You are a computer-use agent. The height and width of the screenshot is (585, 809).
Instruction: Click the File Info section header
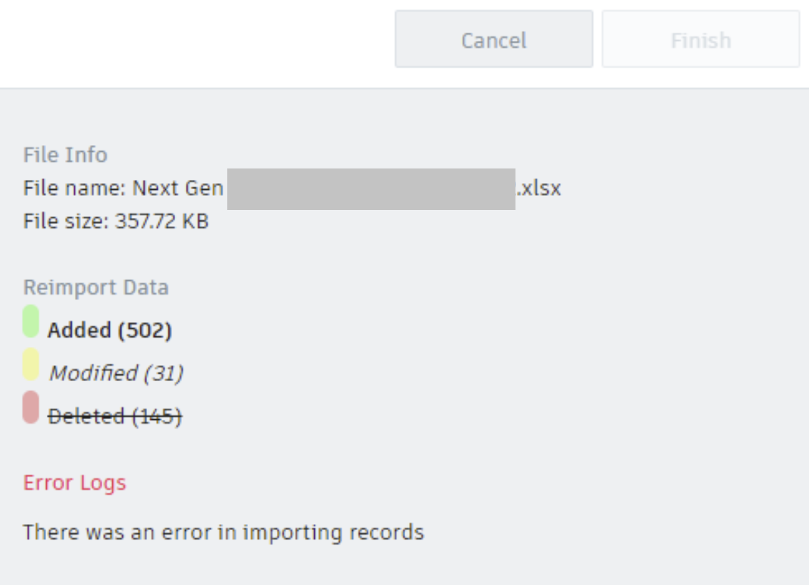pyautogui.click(x=65, y=154)
